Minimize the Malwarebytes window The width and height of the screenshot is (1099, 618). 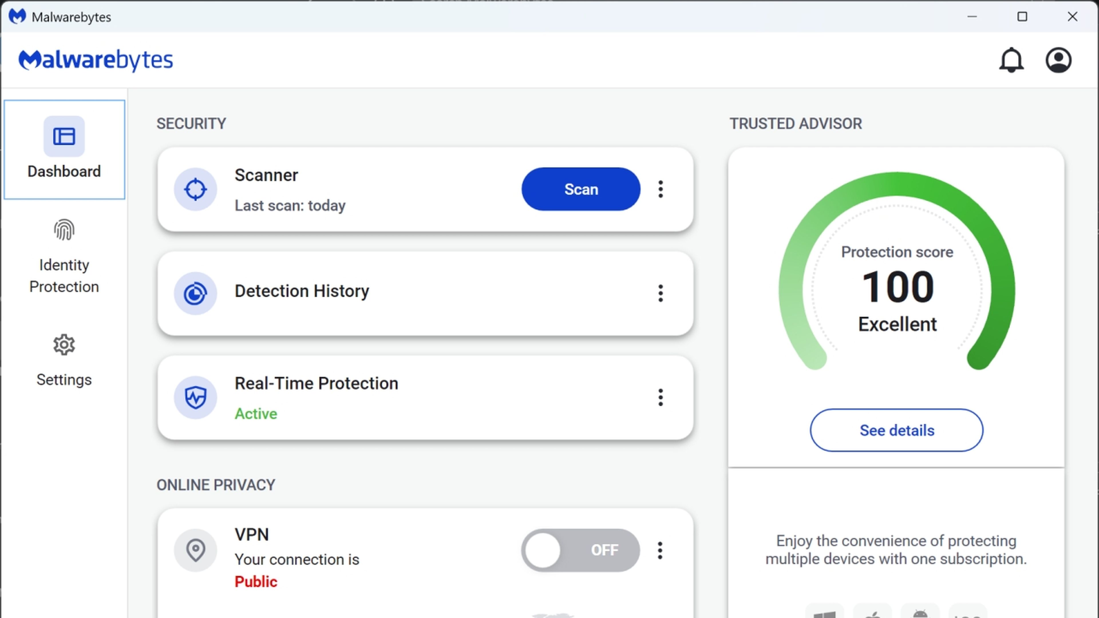click(972, 17)
